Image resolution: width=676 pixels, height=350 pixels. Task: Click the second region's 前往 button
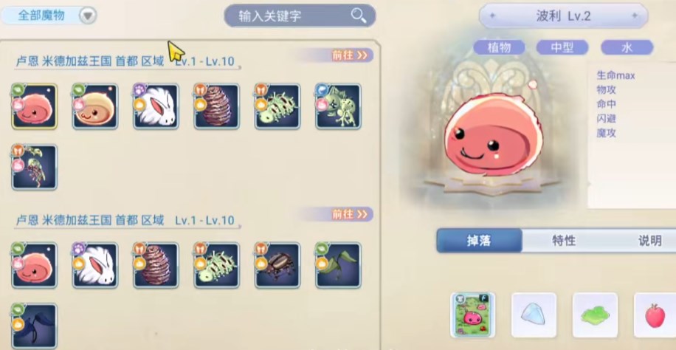(350, 214)
